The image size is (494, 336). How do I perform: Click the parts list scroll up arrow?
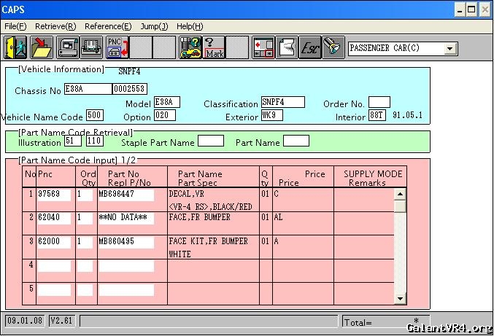tap(400, 194)
